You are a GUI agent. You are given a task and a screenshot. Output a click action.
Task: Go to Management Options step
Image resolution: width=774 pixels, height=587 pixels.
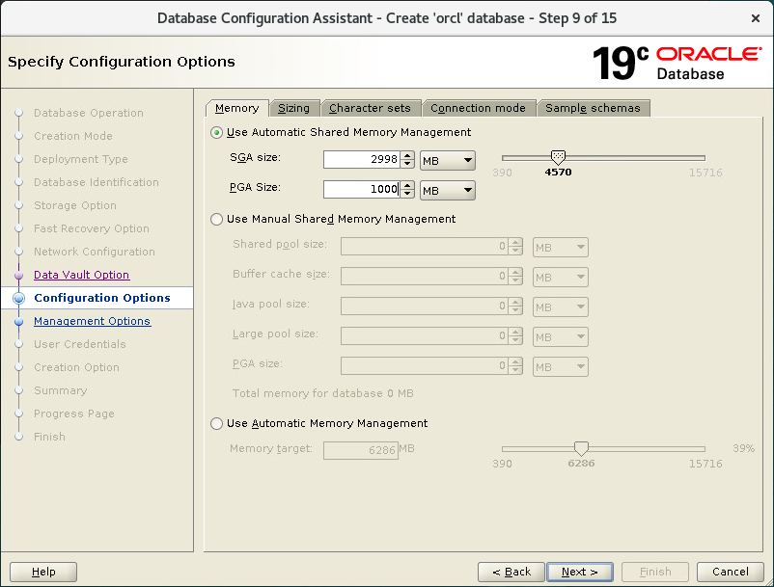pyautogui.click(x=93, y=321)
